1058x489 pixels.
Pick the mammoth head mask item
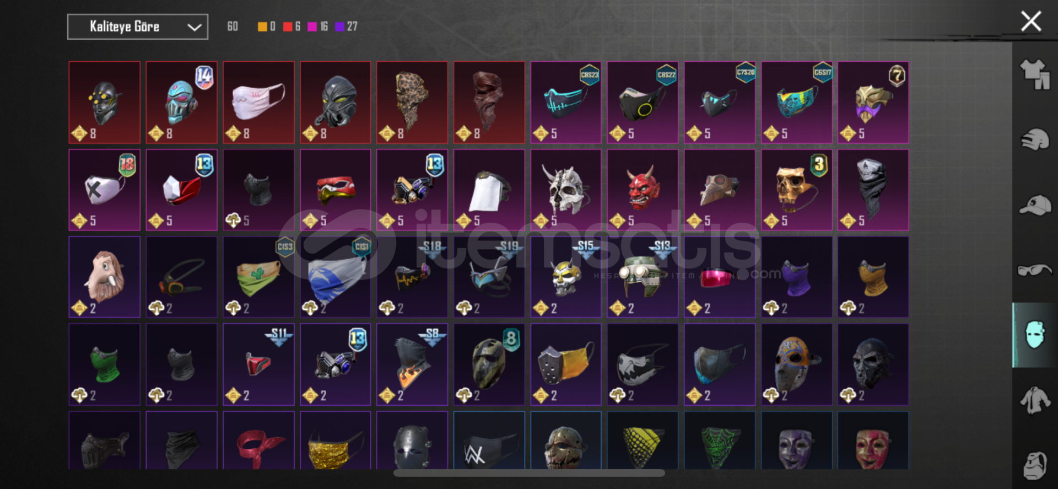coord(105,277)
